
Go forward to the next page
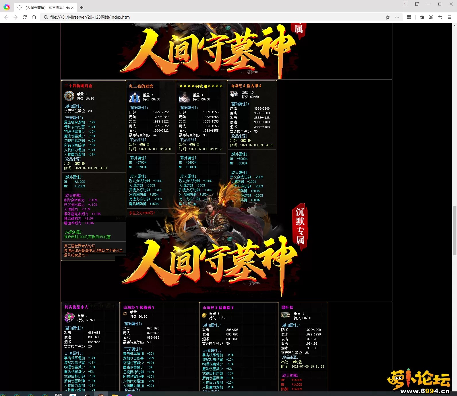(x=16, y=17)
